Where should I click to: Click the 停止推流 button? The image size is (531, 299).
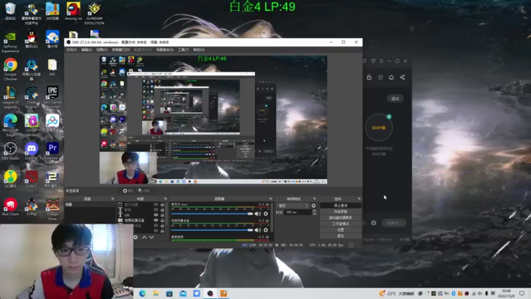(341, 205)
